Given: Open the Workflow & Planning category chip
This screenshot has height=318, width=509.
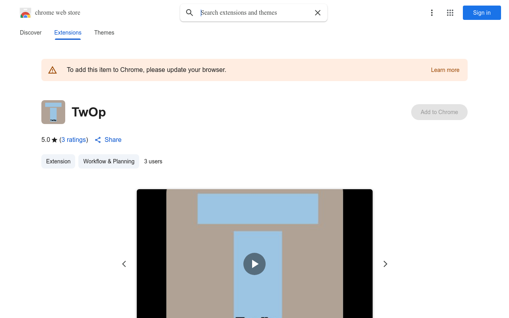Looking at the screenshot, I should [x=109, y=161].
